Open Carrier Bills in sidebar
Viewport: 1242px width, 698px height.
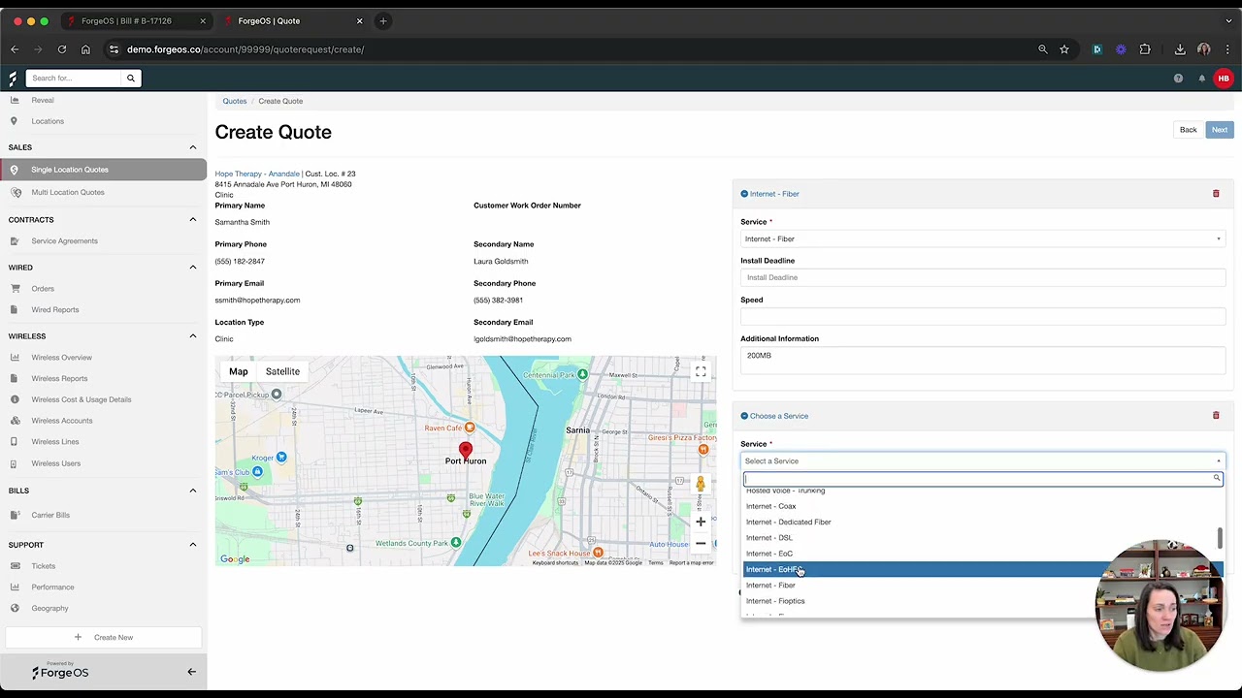point(50,516)
